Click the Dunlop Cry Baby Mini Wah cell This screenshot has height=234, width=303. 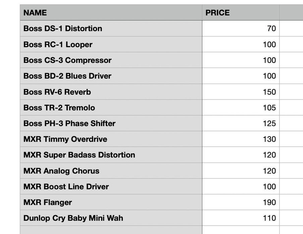(111, 218)
